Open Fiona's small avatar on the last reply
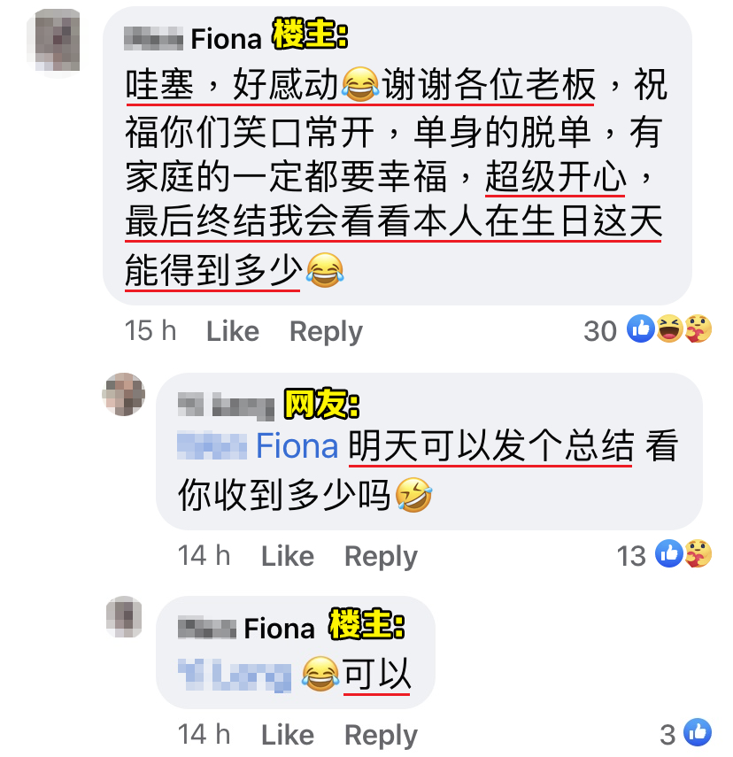 [124, 616]
